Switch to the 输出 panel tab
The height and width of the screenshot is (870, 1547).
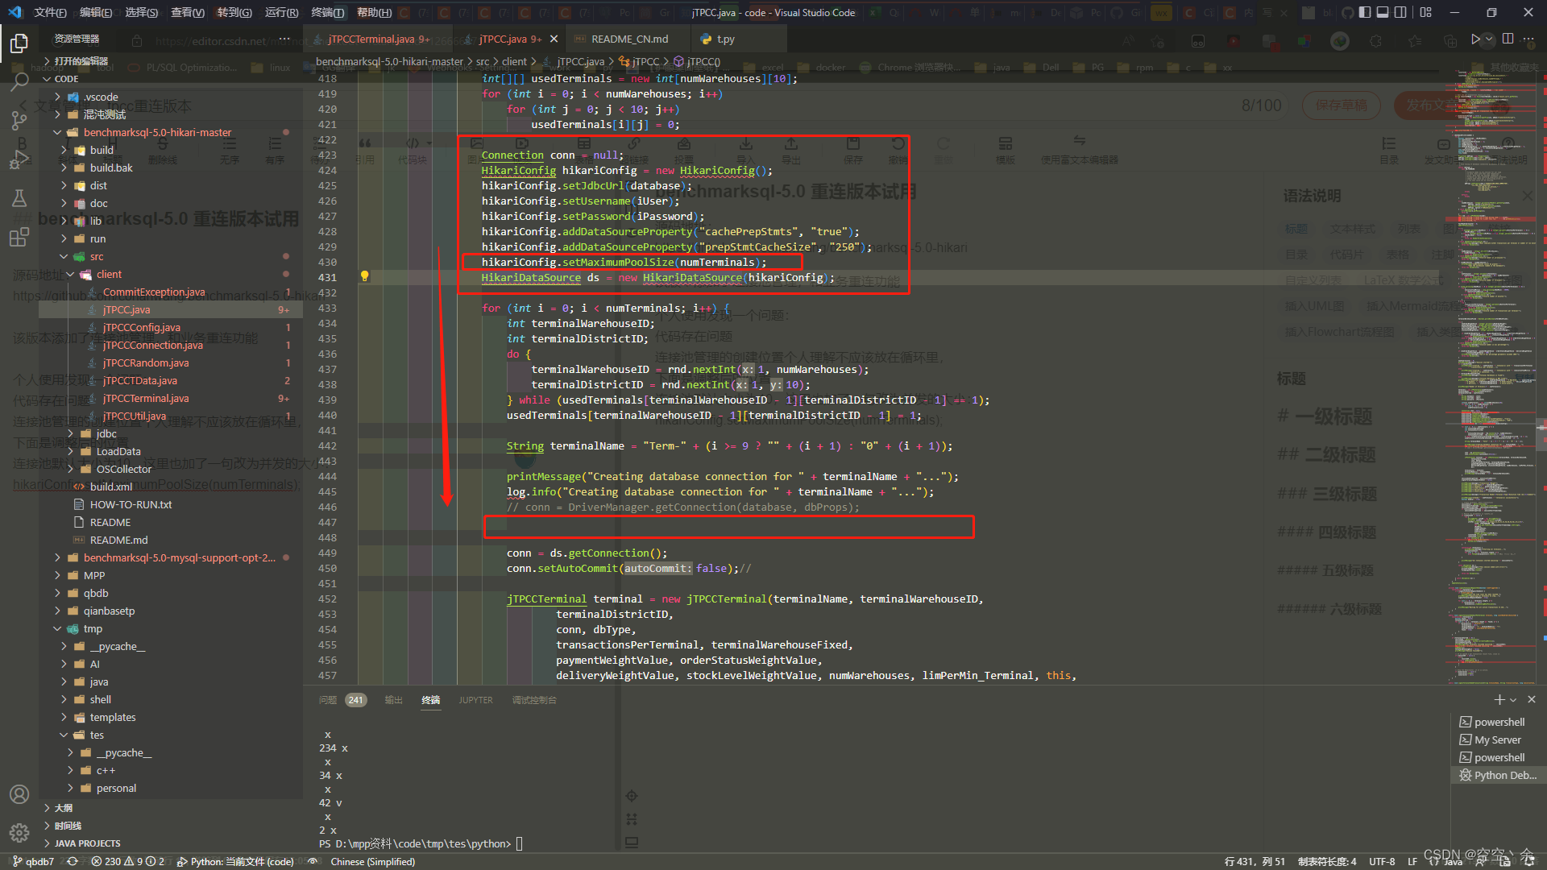click(393, 700)
